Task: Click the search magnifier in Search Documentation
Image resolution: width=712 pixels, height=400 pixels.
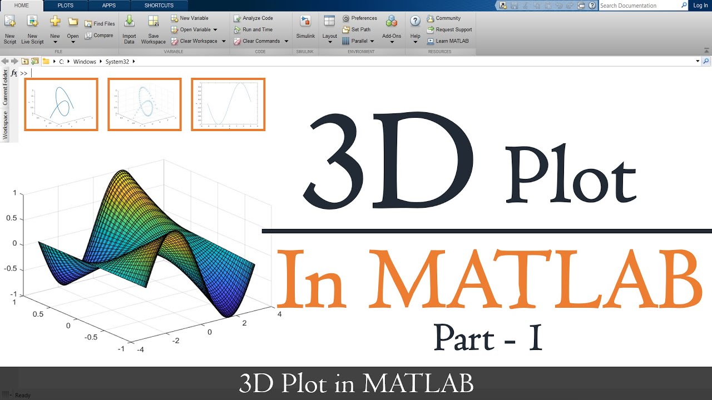Action: pos(684,5)
